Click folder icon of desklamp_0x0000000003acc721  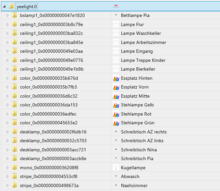(x=14, y=149)
